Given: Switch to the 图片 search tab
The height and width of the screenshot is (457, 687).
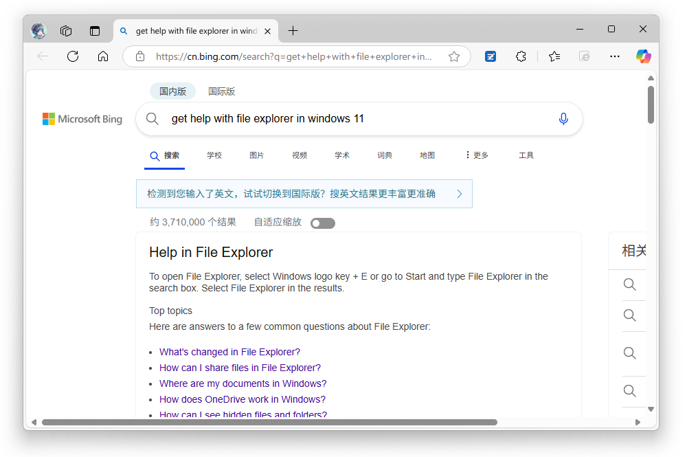Looking at the screenshot, I should click(257, 155).
